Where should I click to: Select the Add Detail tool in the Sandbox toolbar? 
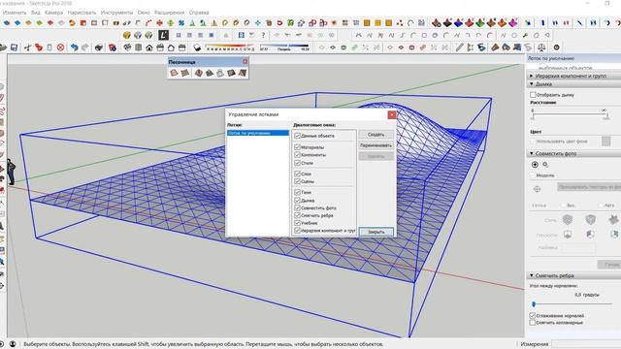pyautogui.click(x=231, y=73)
